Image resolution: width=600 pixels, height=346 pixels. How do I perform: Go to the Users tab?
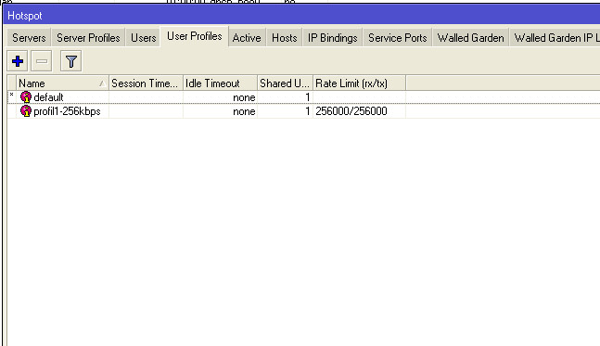click(144, 38)
